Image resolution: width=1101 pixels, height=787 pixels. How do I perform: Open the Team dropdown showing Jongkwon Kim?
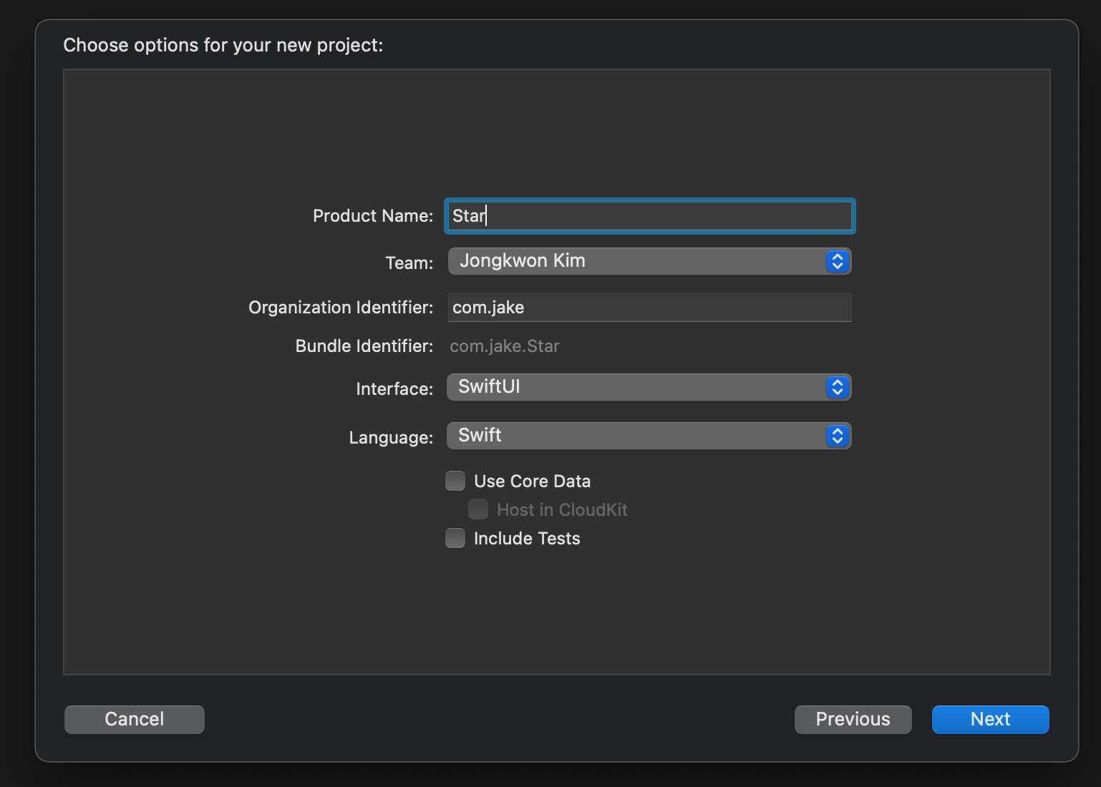click(x=649, y=262)
